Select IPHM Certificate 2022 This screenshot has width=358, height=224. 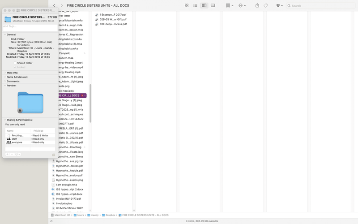68,208
